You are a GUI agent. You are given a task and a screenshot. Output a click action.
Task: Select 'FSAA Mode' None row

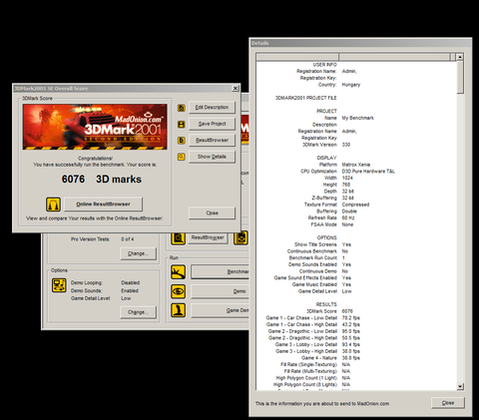coord(332,224)
